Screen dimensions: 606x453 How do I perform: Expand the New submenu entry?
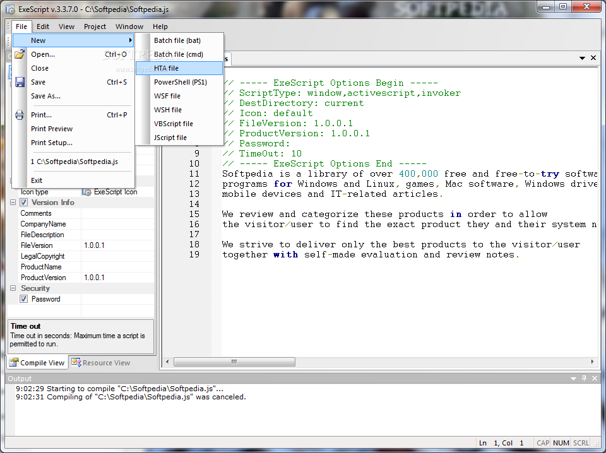pyautogui.click(x=73, y=40)
